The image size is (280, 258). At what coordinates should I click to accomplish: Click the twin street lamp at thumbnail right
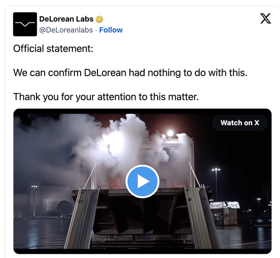tap(216, 184)
